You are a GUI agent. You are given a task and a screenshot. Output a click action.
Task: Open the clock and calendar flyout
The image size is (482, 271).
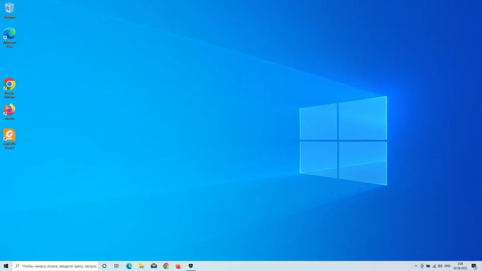(x=460, y=266)
